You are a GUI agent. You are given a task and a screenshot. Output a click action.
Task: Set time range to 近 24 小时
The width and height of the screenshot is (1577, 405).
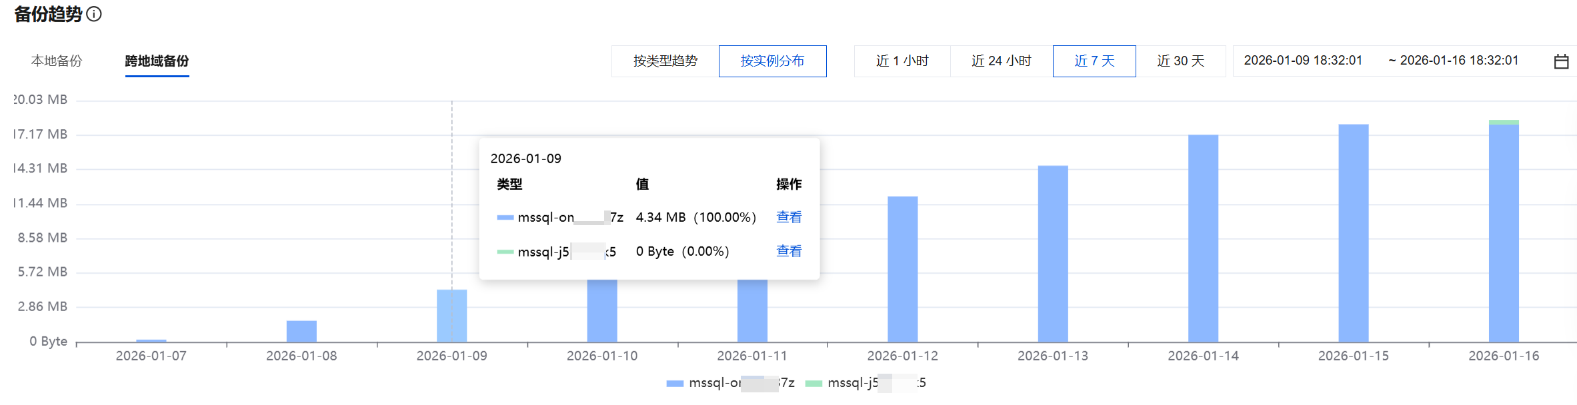tap(1001, 61)
